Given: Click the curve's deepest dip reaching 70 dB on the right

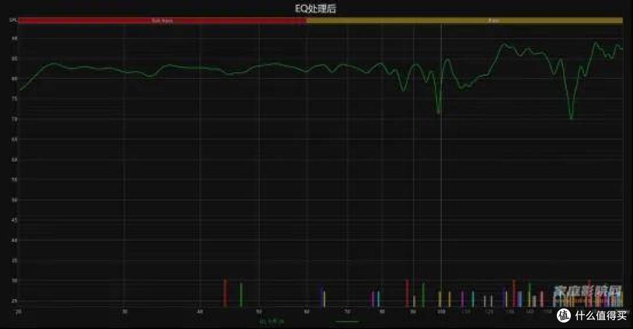Looking at the screenshot, I should coord(571,117).
